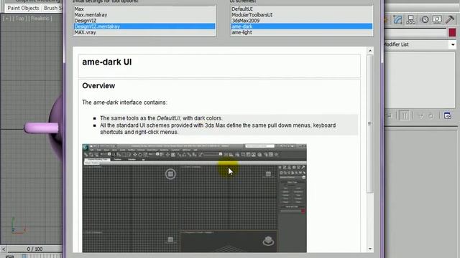Toggle Show End Result in modifier stack

[x=404, y=116]
